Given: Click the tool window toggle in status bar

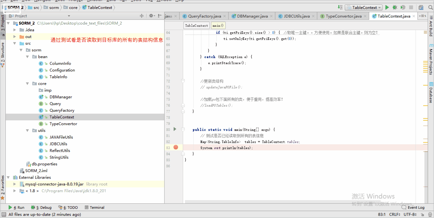Looking at the screenshot, I should (x=4, y=214).
